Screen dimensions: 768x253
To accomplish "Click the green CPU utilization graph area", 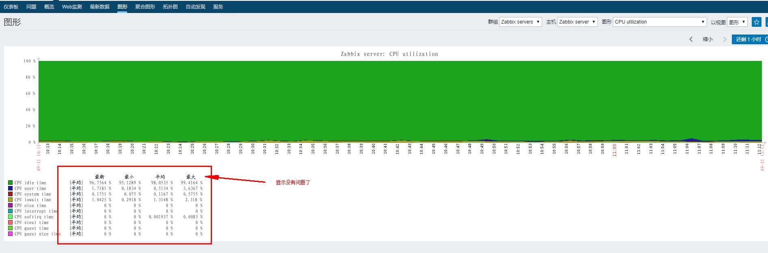I will pos(400,101).
